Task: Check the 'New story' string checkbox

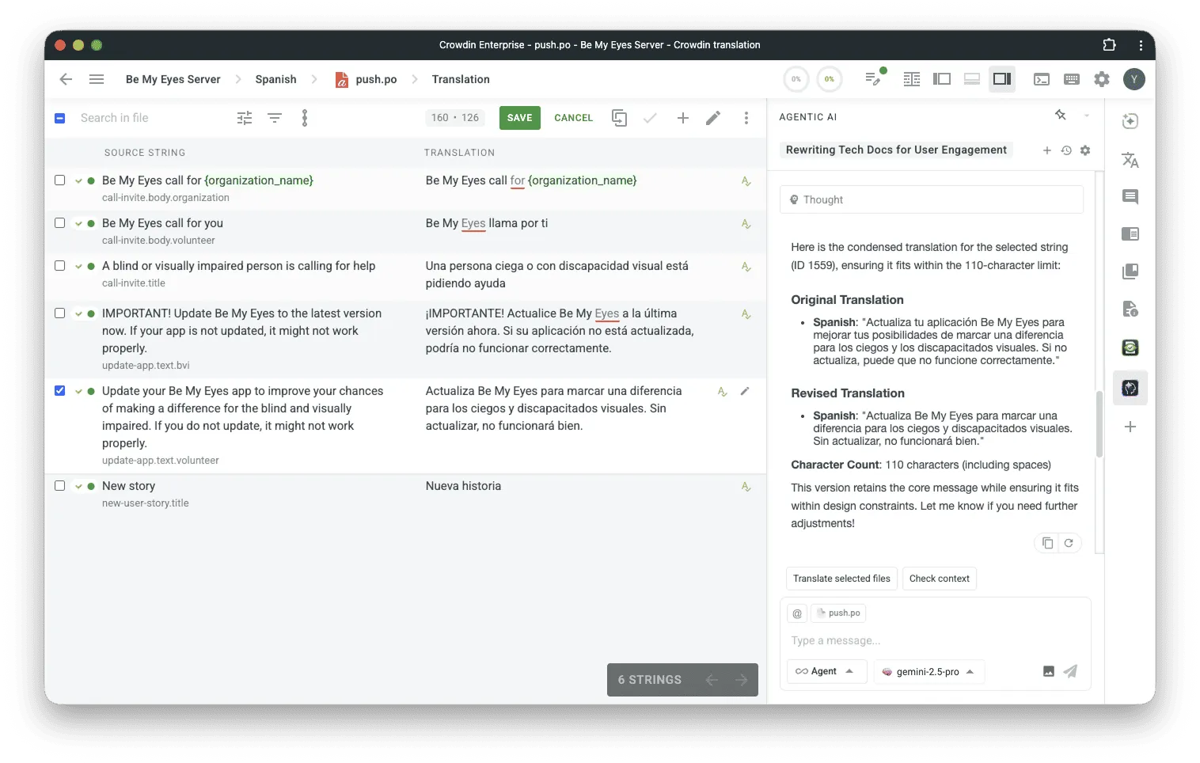Action: 59,485
